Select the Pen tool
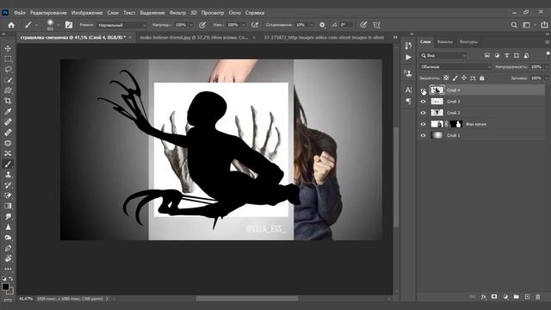Viewport: 551px width, 310px height. (8, 248)
